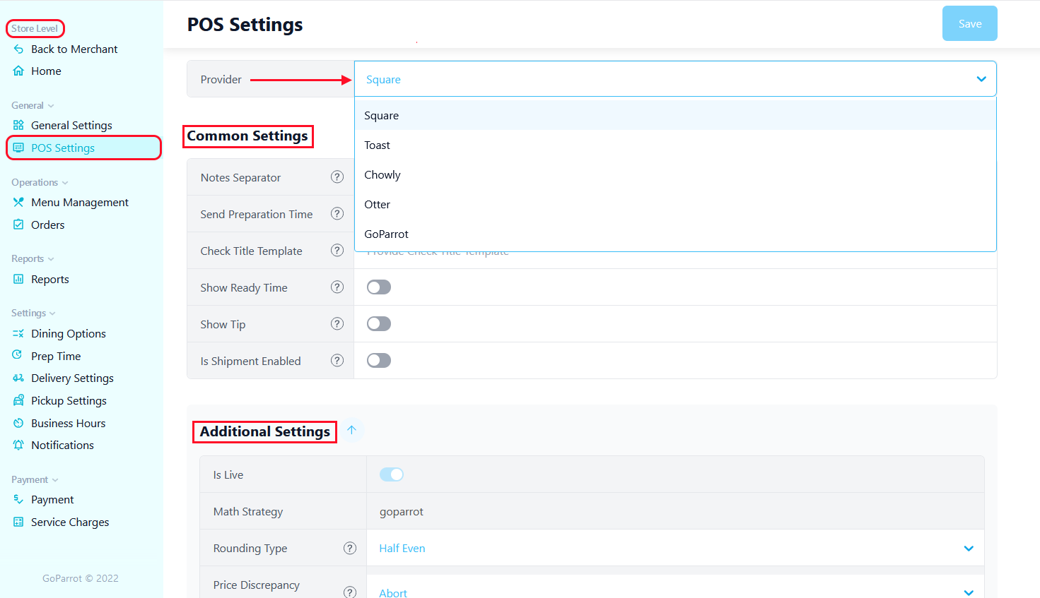Open help for Show Tip

point(337,324)
